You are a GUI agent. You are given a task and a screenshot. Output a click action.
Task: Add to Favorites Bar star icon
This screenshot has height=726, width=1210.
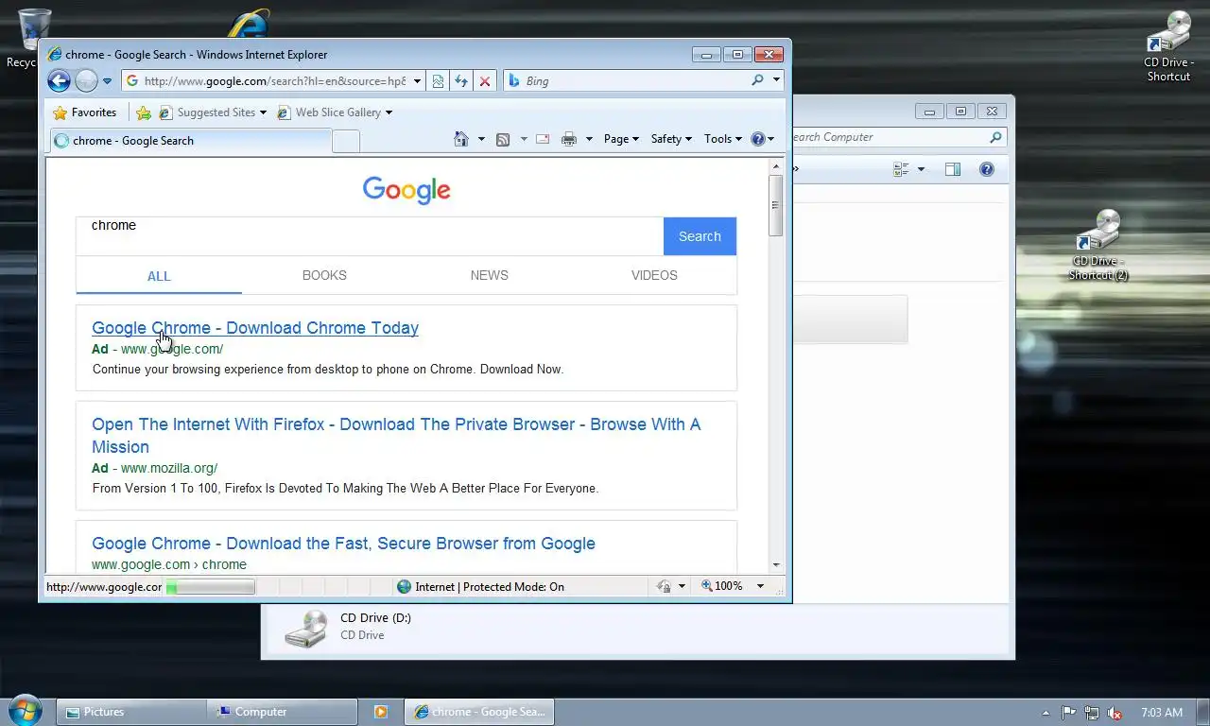(x=144, y=112)
